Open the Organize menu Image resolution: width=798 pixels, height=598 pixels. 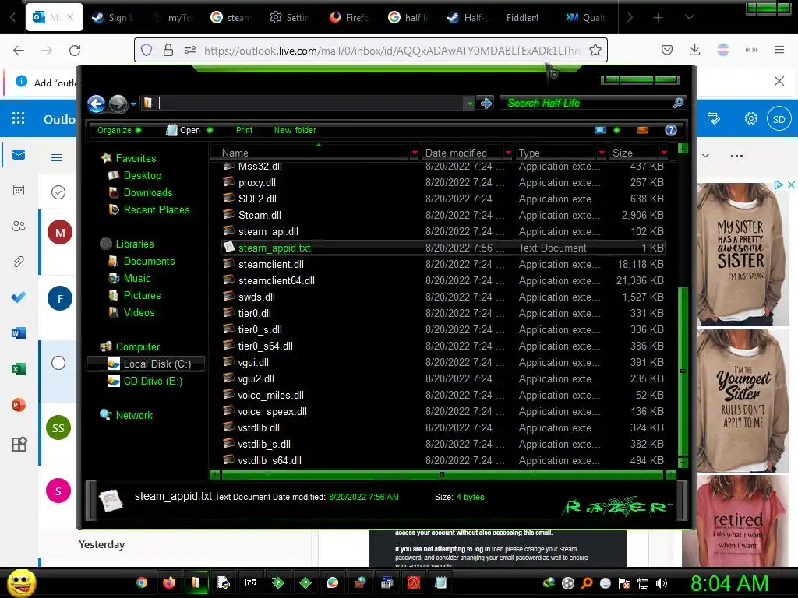pos(119,130)
